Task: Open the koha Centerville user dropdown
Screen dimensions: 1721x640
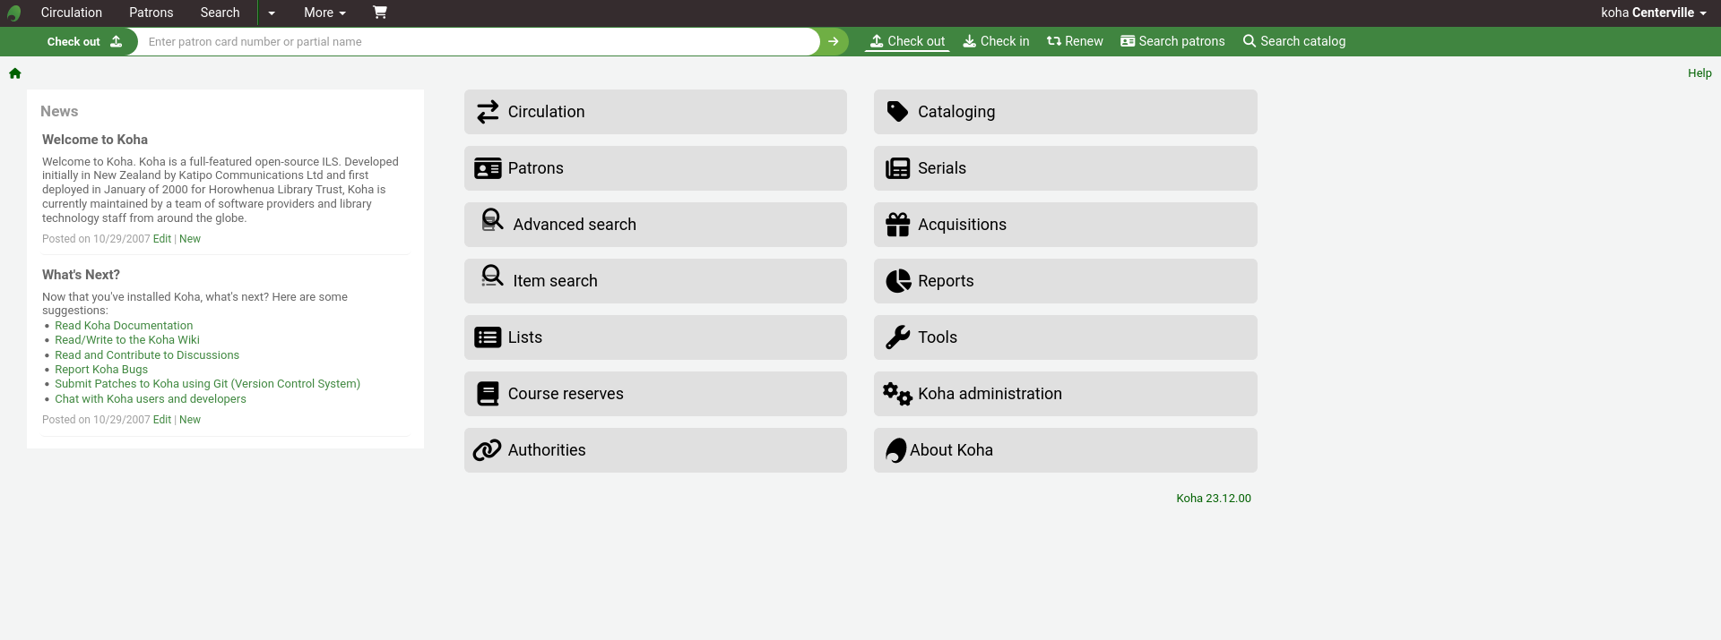Action: [1653, 13]
